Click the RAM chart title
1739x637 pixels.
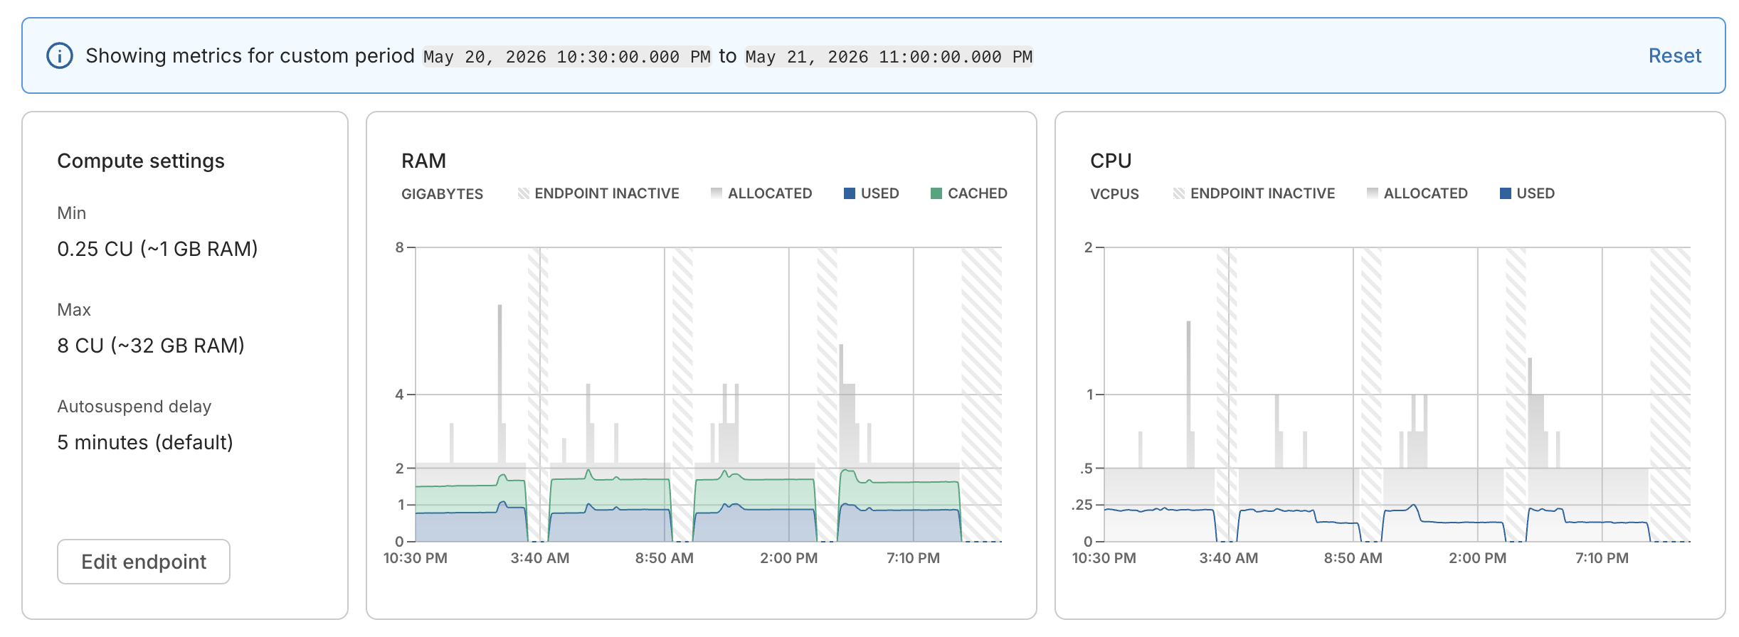pos(423,161)
